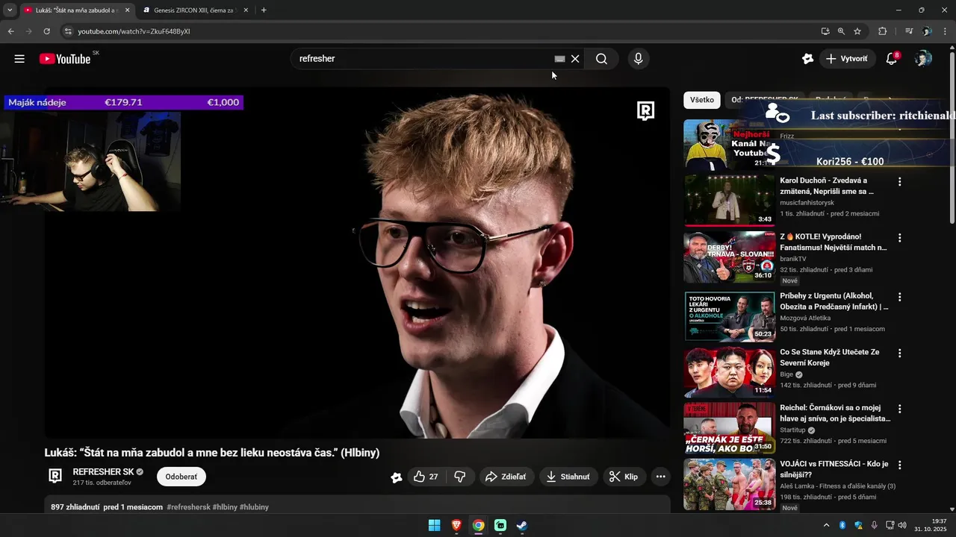Run search with magnifier button
956x537 pixels.
[x=601, y=59]
